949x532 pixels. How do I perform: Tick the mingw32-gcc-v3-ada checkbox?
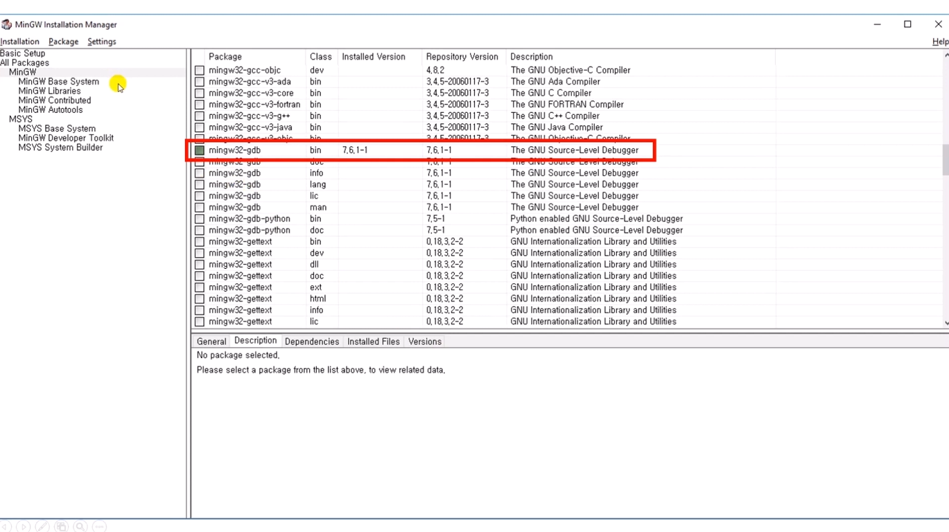(x=200, y=82)
